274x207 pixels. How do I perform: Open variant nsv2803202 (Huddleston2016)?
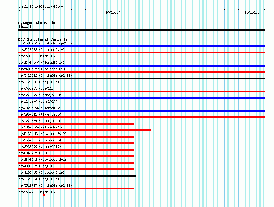click(x=43, y=160)
